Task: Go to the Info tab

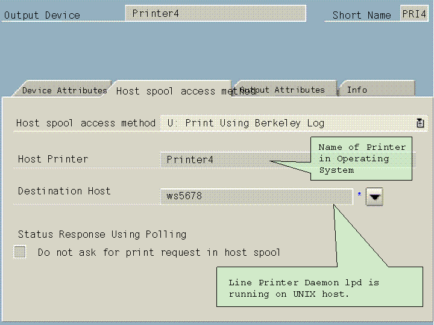Action: click(357, 90)
